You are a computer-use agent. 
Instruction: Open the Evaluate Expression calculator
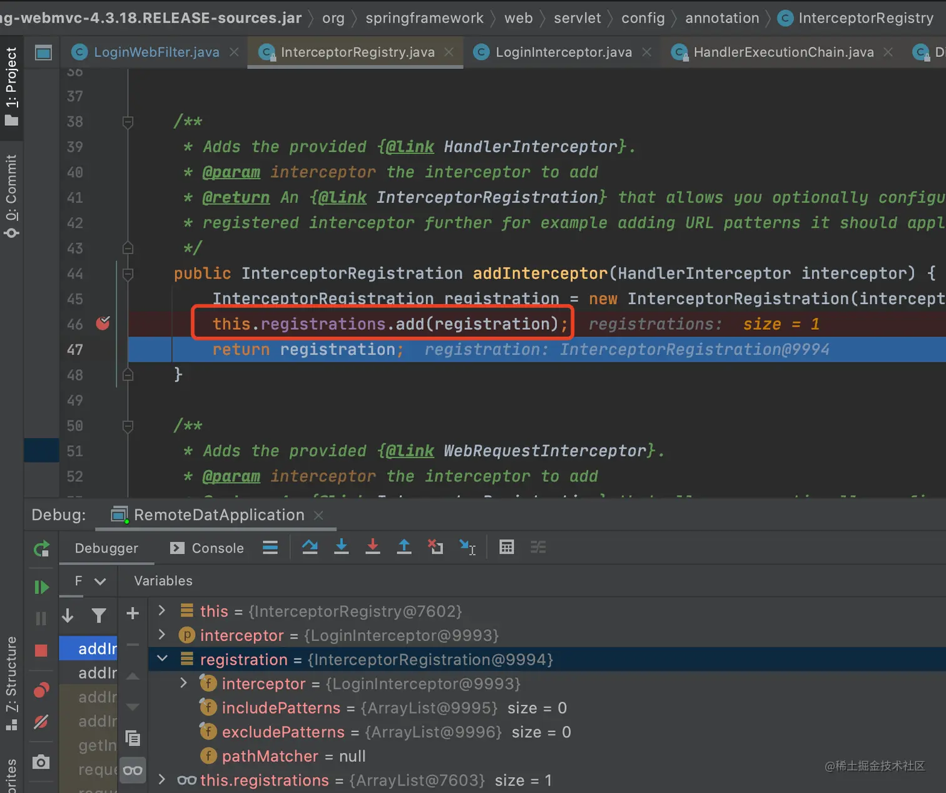point(506,548)
